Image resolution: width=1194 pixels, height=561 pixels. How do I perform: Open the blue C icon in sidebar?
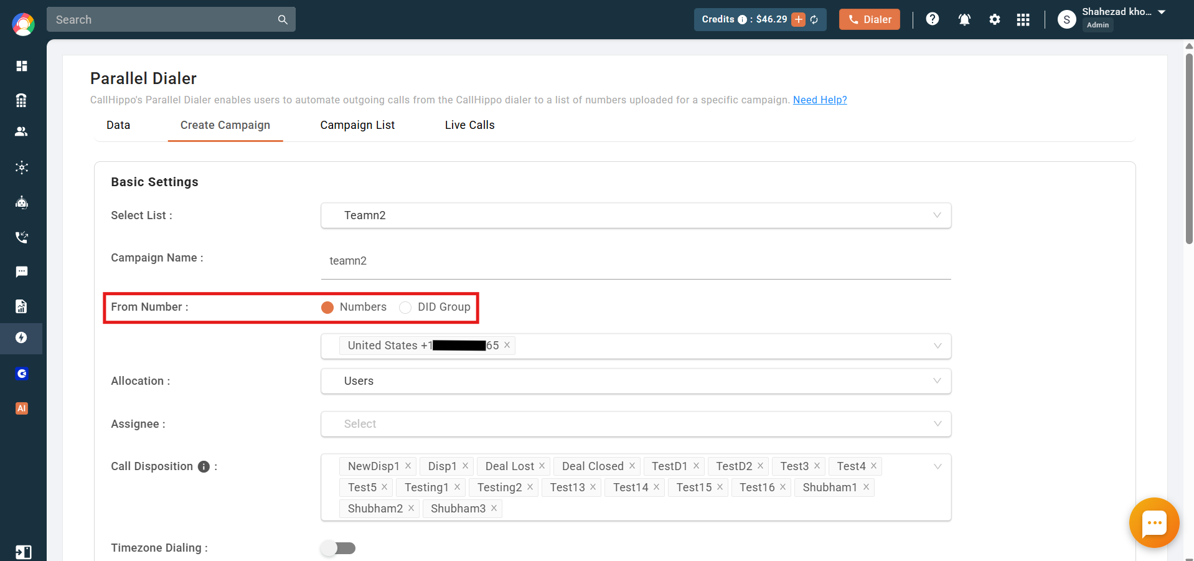(x=22, y=374)
